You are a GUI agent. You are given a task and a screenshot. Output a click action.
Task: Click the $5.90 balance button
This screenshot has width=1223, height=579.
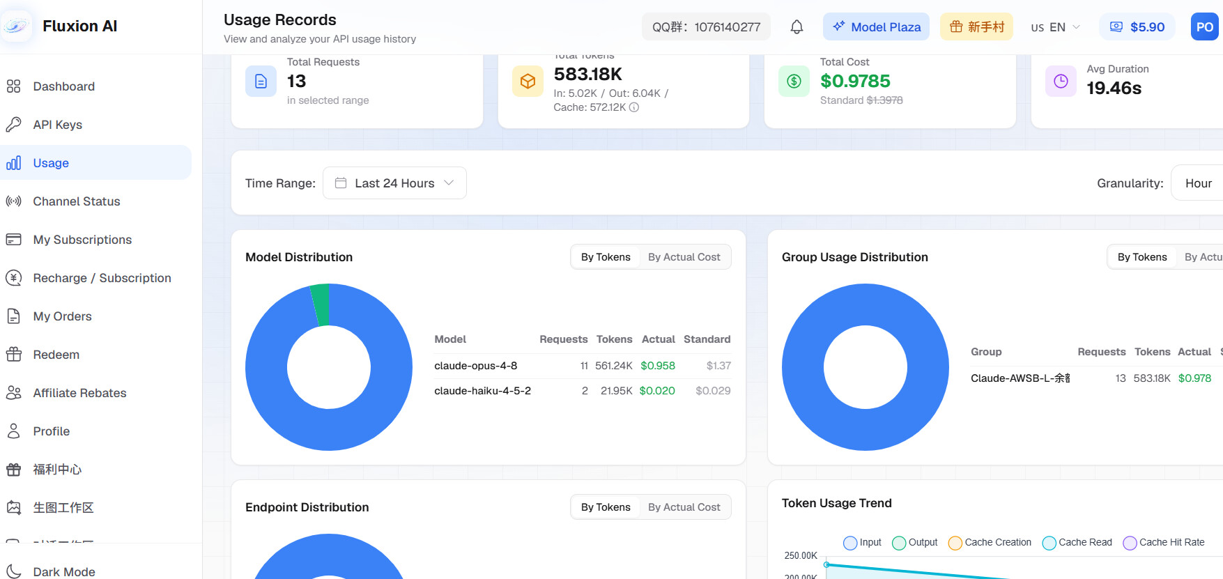tap(1137, 27)
